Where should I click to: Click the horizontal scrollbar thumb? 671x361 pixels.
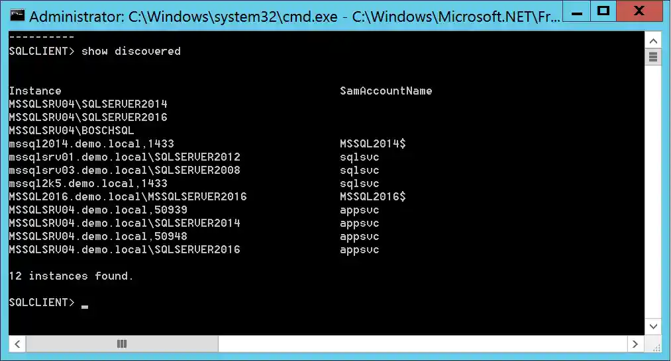pos(122,344)
